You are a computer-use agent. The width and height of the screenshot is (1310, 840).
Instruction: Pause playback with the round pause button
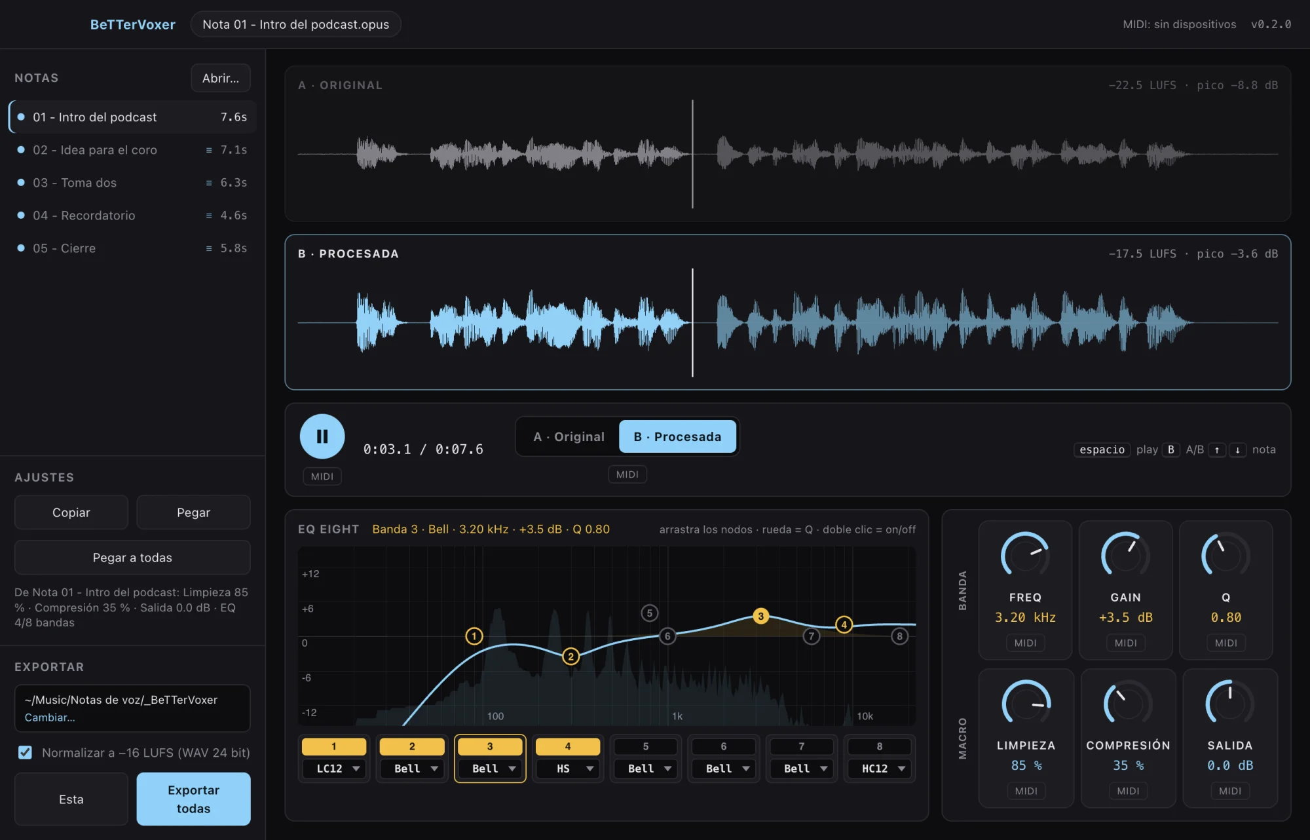[x=322, y=436]
